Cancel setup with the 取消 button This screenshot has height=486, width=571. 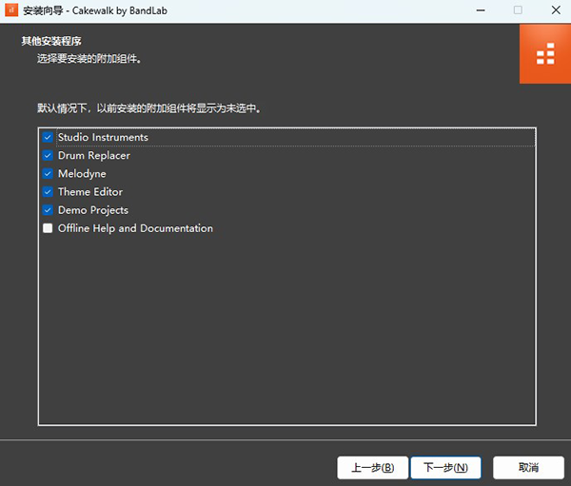pos(528,467)
